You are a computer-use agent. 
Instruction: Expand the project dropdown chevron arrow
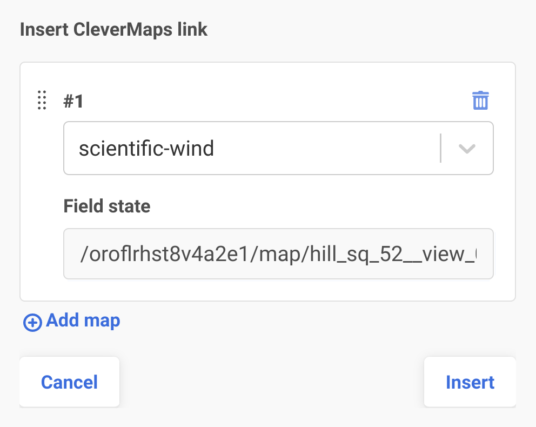pyautogui.click(x=467, y=149)
